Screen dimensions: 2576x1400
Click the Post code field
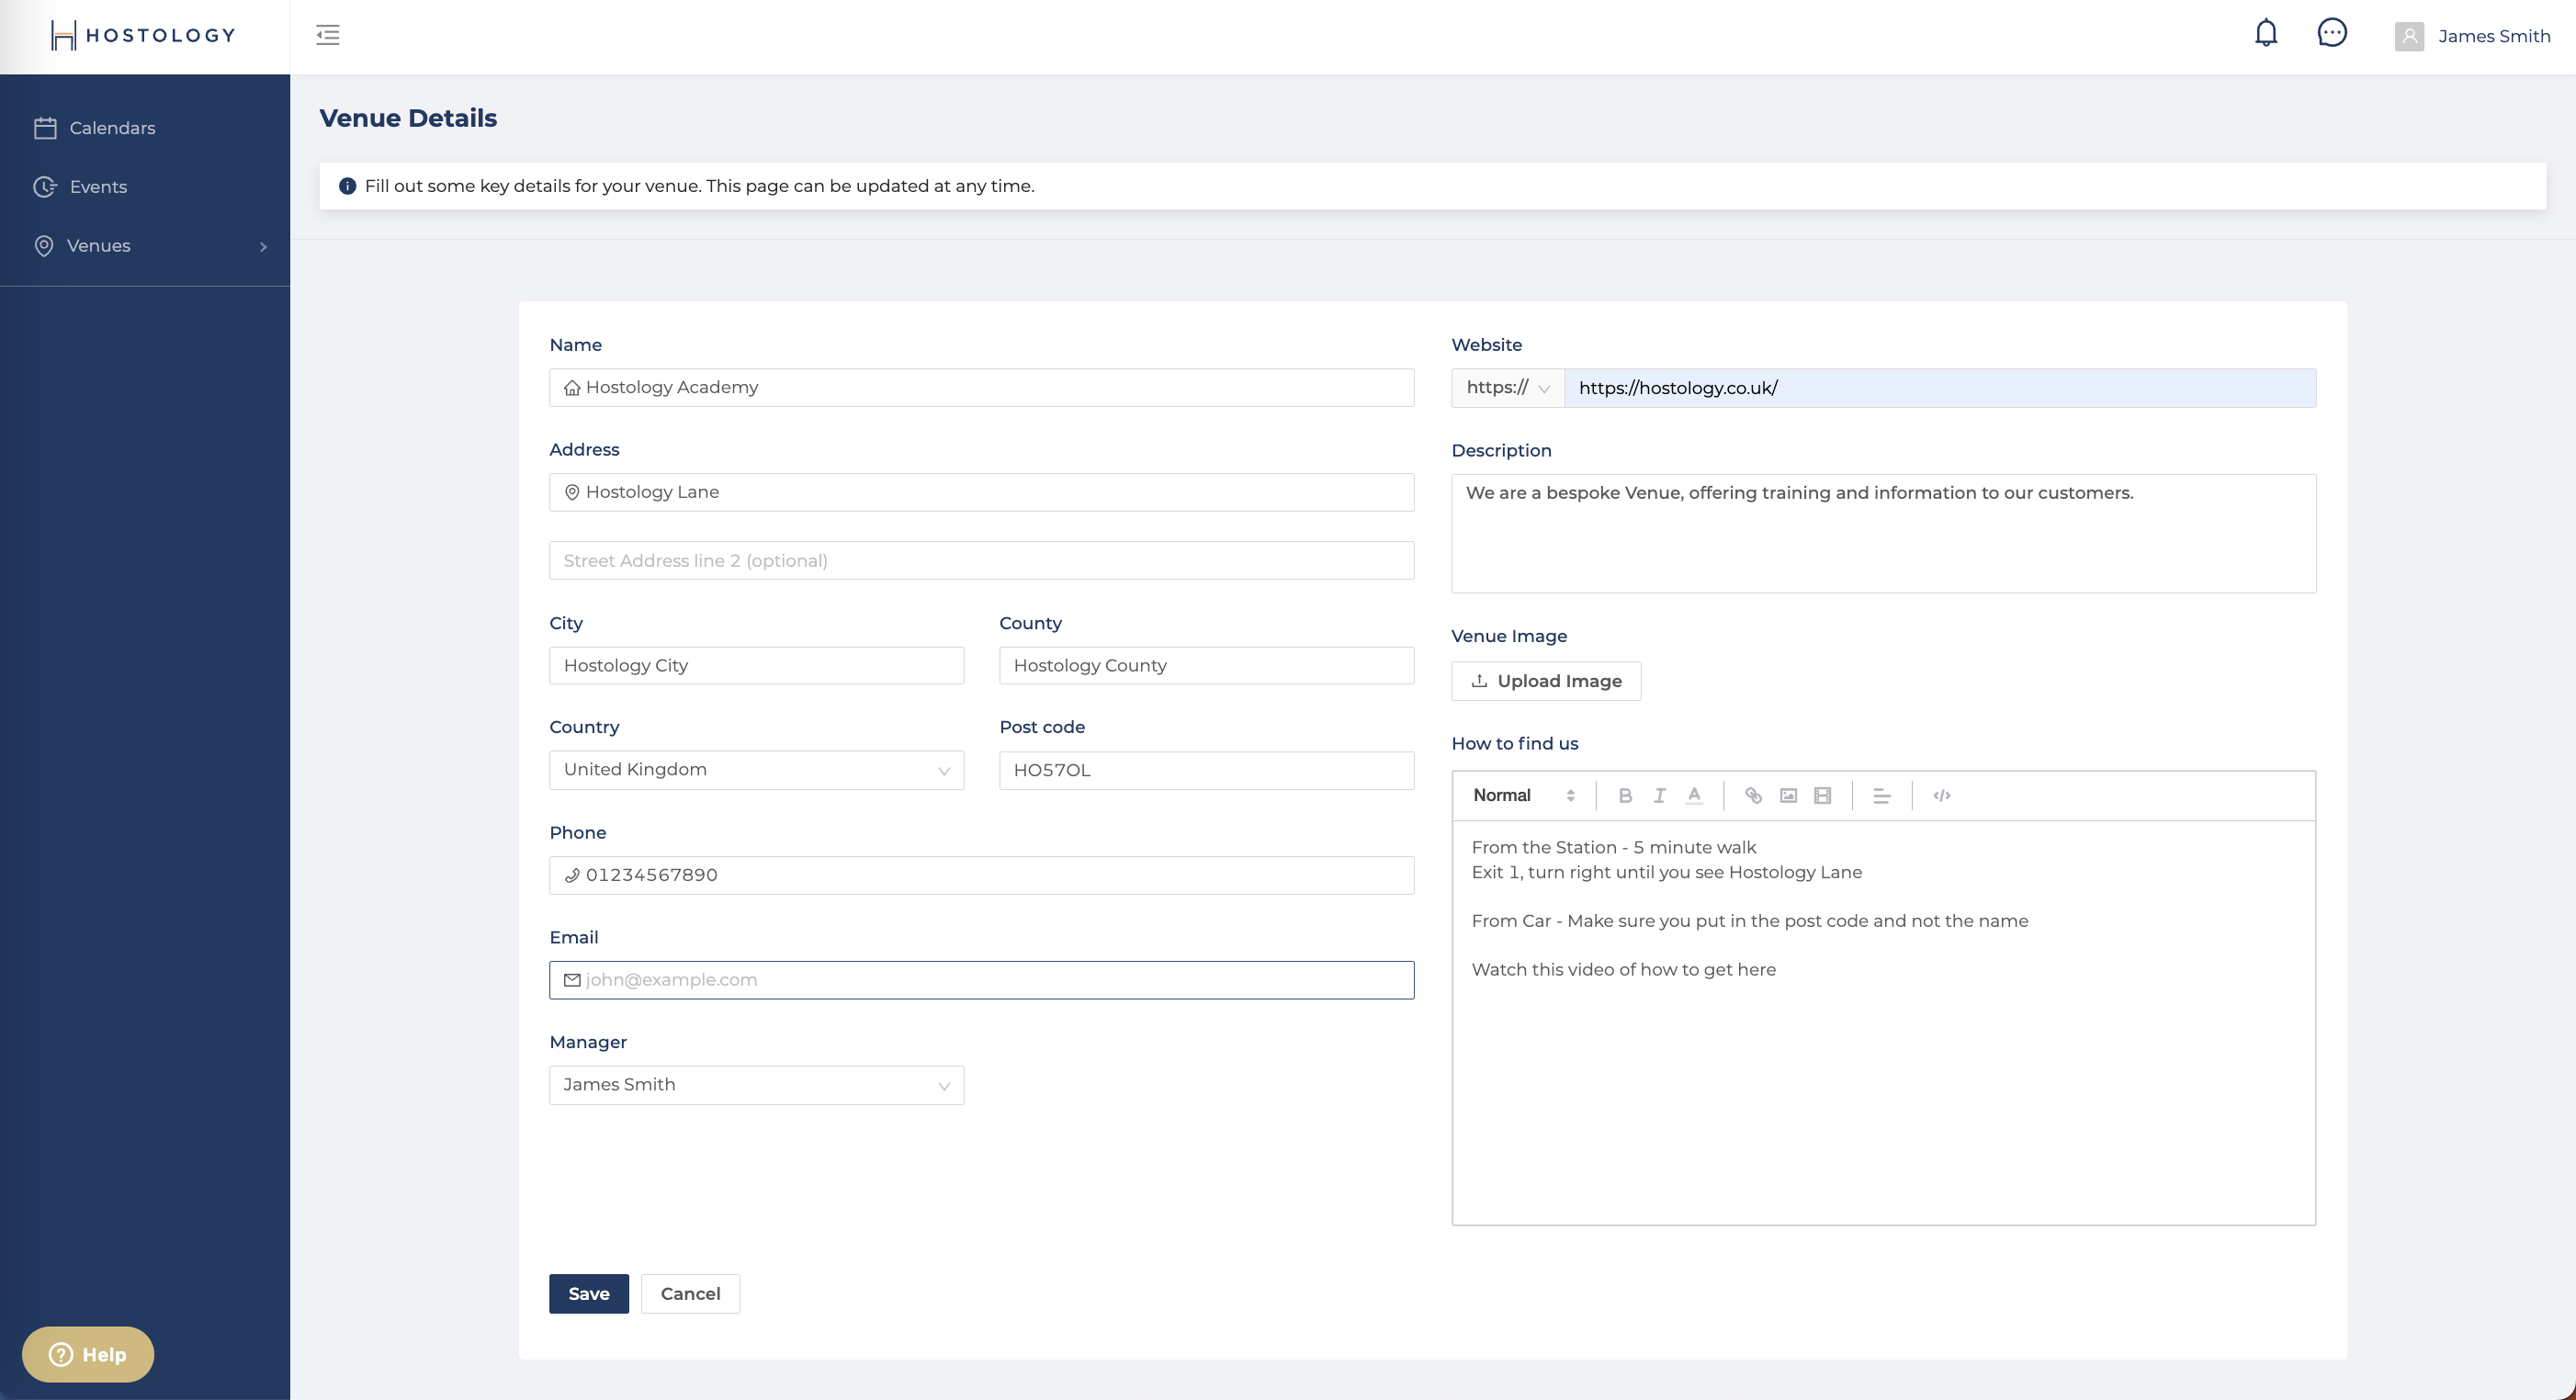tap(1206, 770)
